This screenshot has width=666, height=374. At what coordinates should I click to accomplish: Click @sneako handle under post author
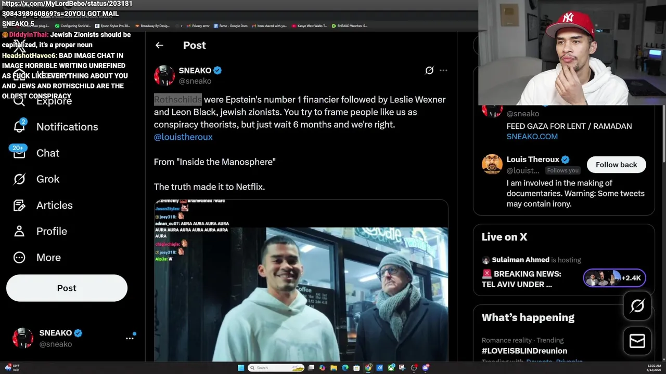[195, 81]
